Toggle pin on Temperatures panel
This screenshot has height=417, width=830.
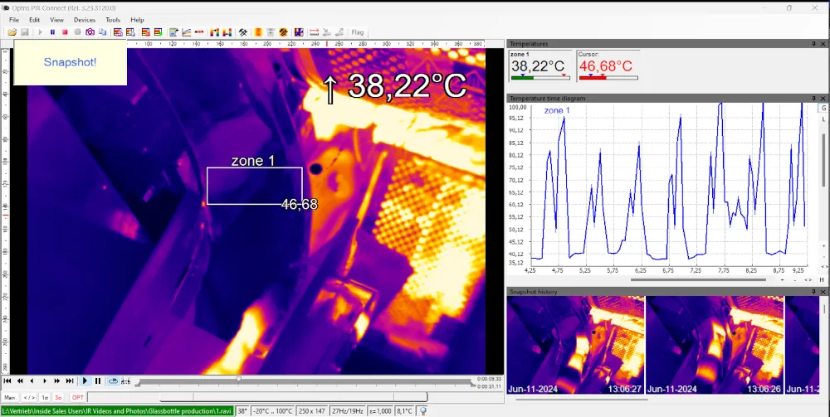click(813, 43)
